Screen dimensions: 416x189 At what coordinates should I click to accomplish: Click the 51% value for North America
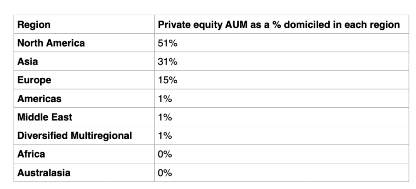[x=167, y=44]
